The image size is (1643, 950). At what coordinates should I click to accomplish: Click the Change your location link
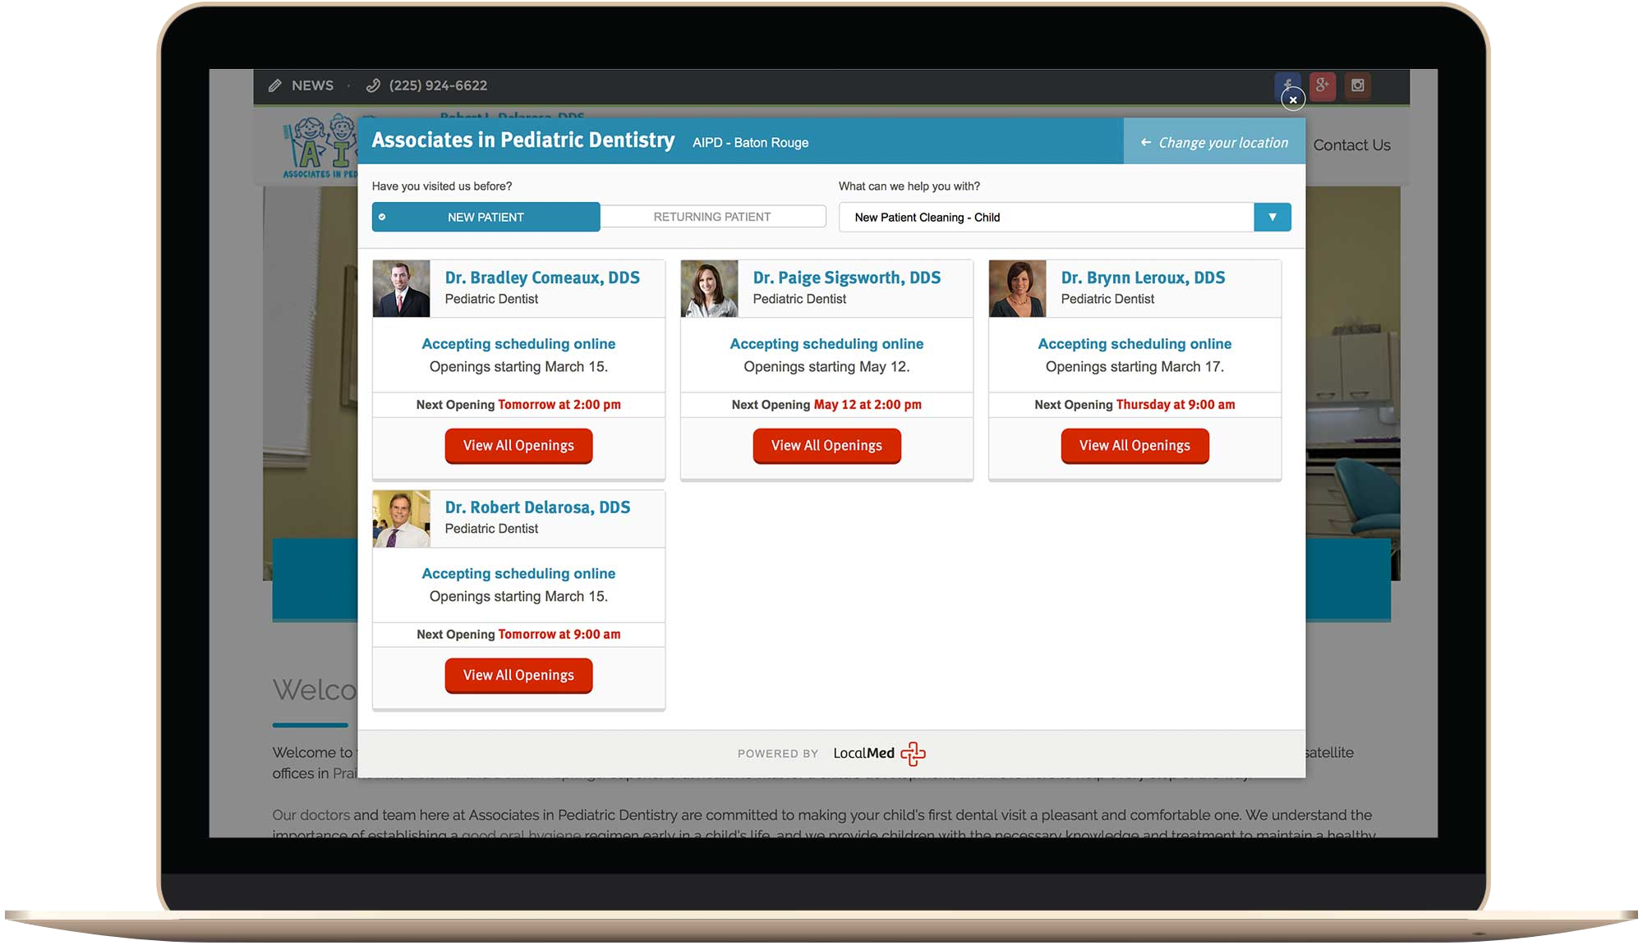pos(1213,141)
